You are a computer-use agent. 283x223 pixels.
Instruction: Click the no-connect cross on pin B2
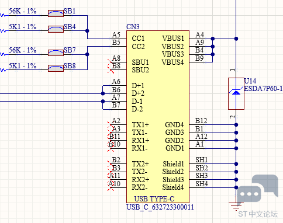tap(111, 164)
